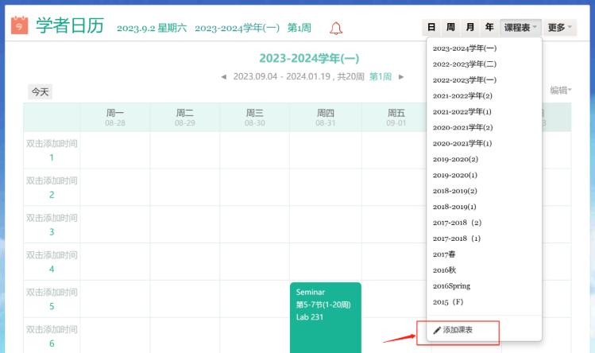Screen dimensions: 595x353
Task: Click the 第1周 week link
Action: (x=380, y=76)
